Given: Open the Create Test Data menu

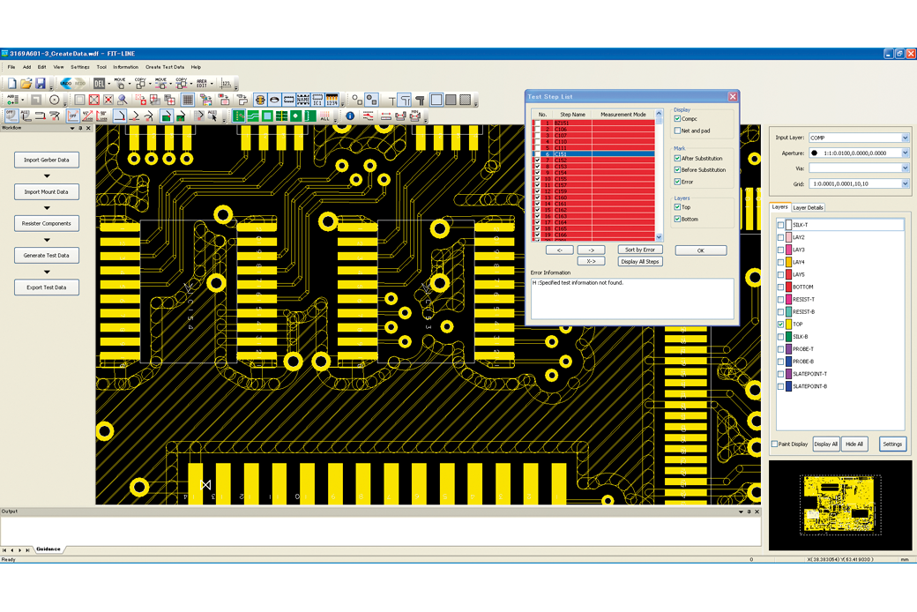Looking at the screenshot, I should (x=165, y=67).
